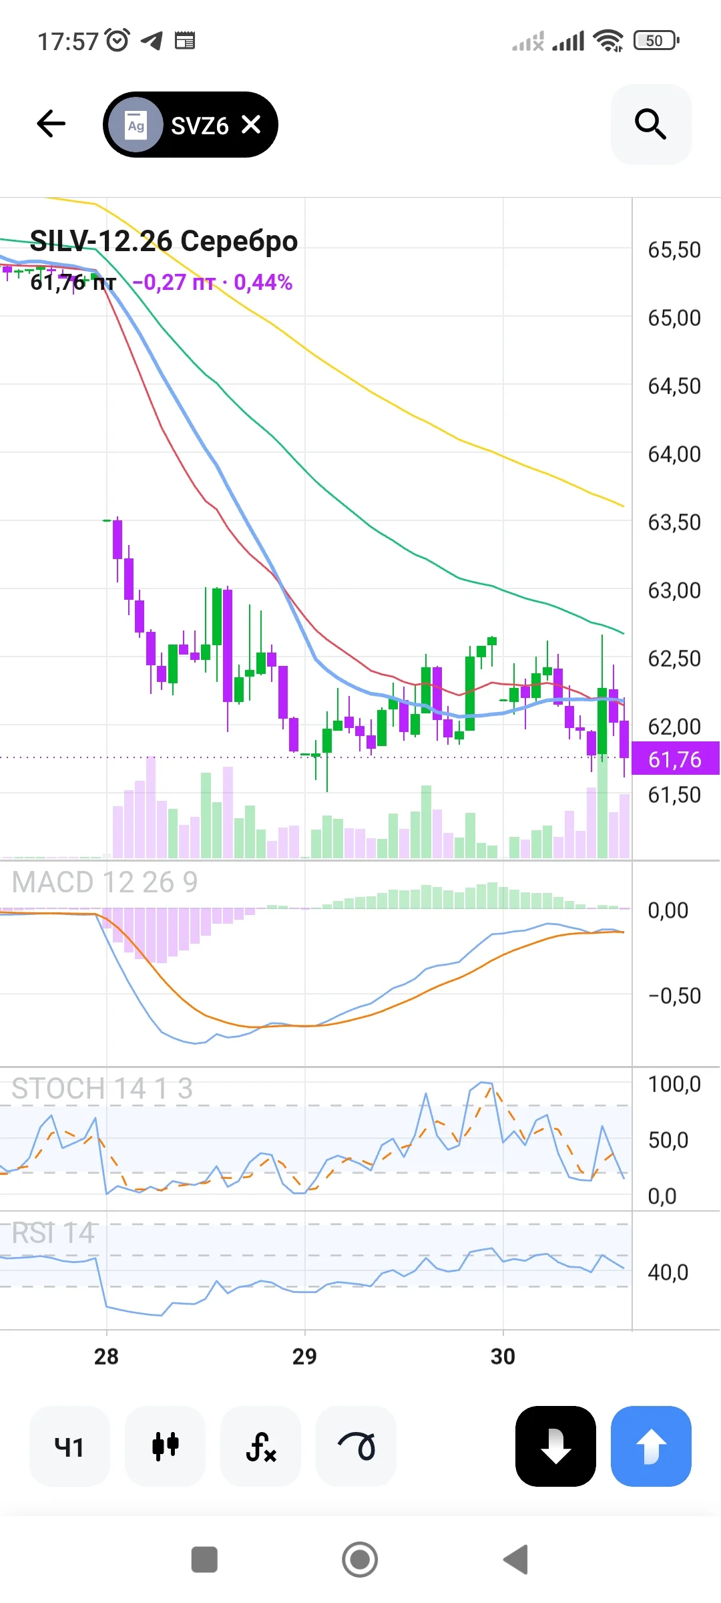This screenshot has width=721, height=1603.
Task: Tap the 40,0 RSI axis value
Action: coord(668,1272)
